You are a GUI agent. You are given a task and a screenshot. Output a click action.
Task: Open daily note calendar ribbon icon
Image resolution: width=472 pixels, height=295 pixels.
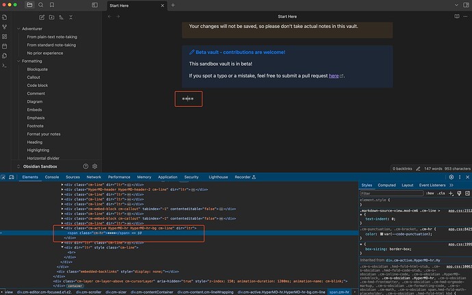click(x=5, y=46)
